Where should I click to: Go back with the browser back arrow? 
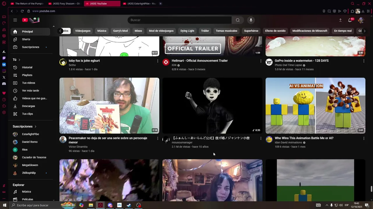coord(12,11)
